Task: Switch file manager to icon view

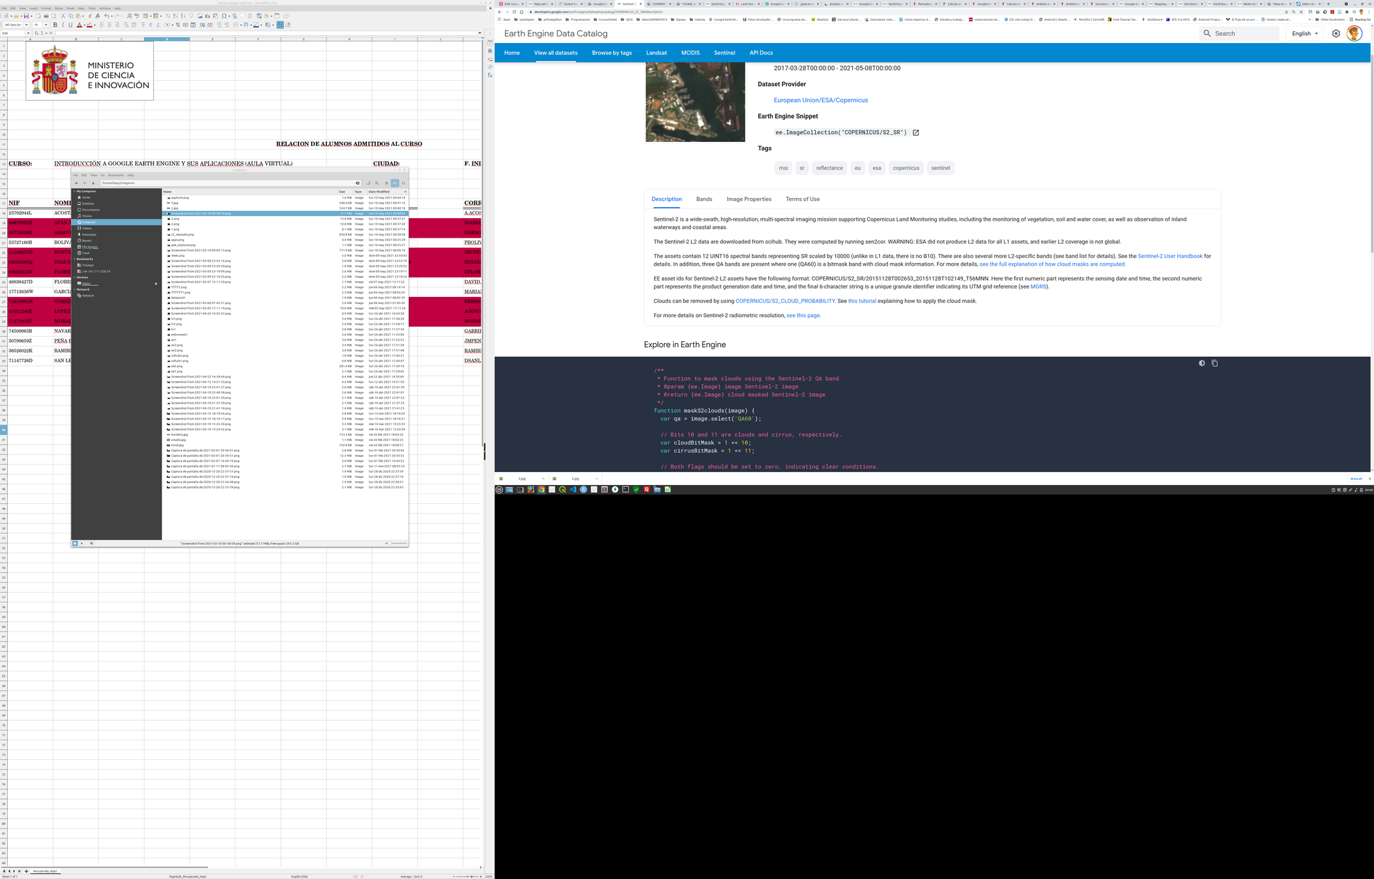Action: [x=386, y=183]
